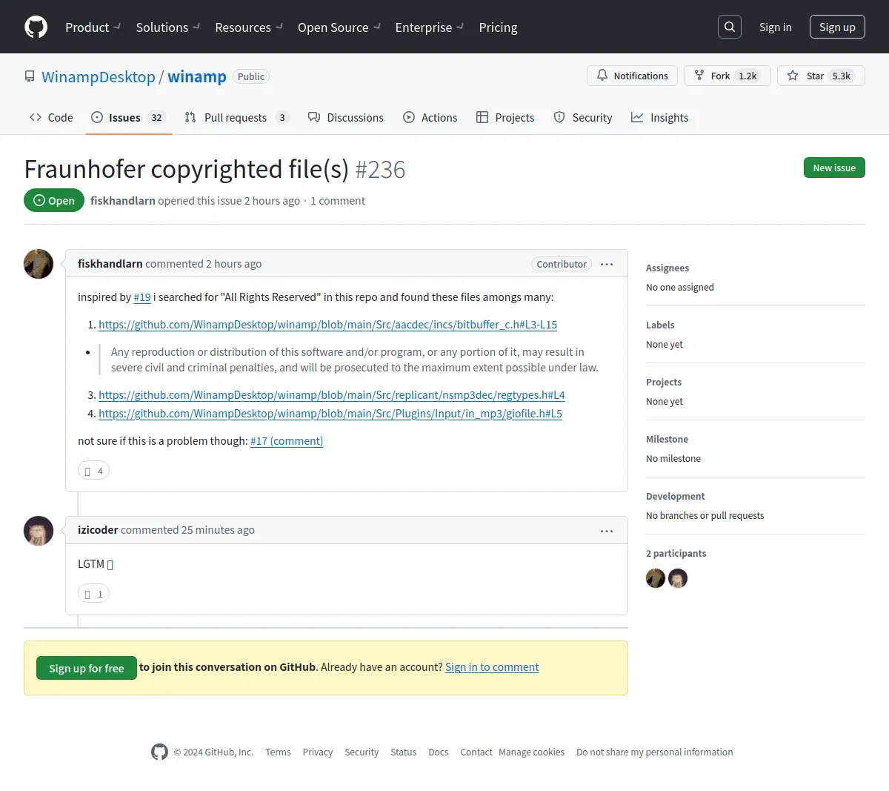Click Sign in in the header
Image resolution: width=889 pixels, height=791 pixels.
(775, 27)
